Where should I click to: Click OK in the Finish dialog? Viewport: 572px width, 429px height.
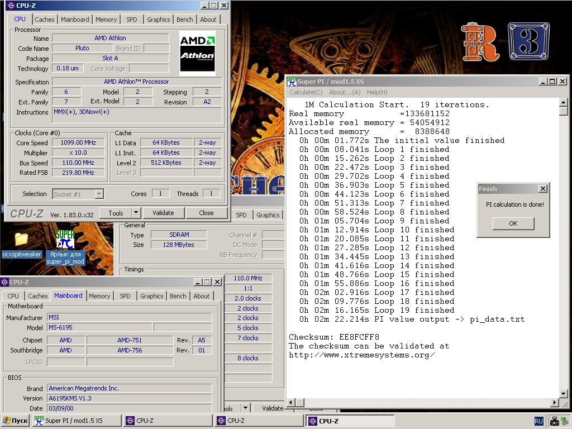tap(513, 223)
